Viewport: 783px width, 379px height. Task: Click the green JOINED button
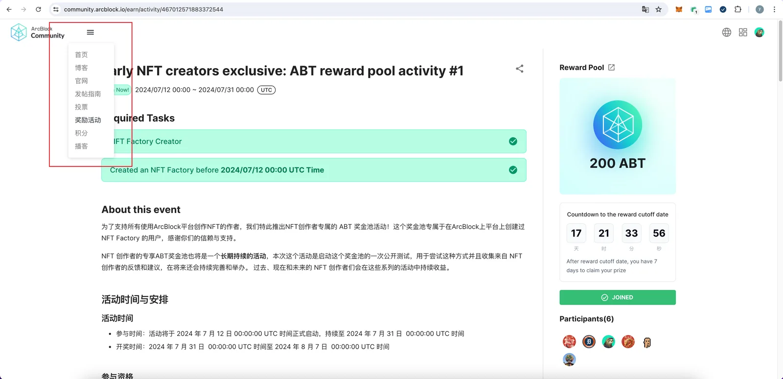(x=618, y=297)
